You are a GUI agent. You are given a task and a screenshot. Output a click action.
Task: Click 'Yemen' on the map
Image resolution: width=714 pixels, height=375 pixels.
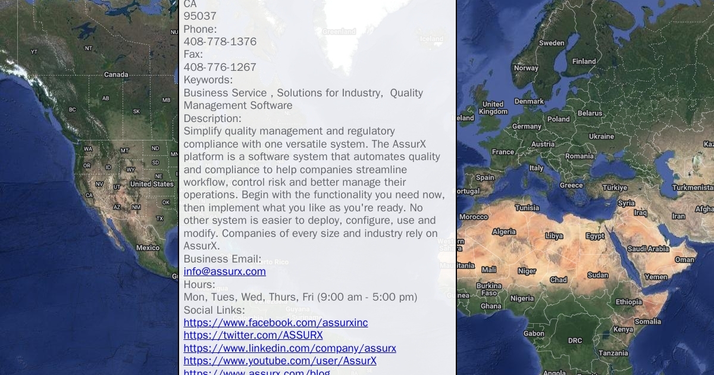pyautogui.click(x=656, y=277)
